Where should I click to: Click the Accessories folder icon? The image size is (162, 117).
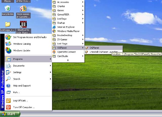pos(54,2)
